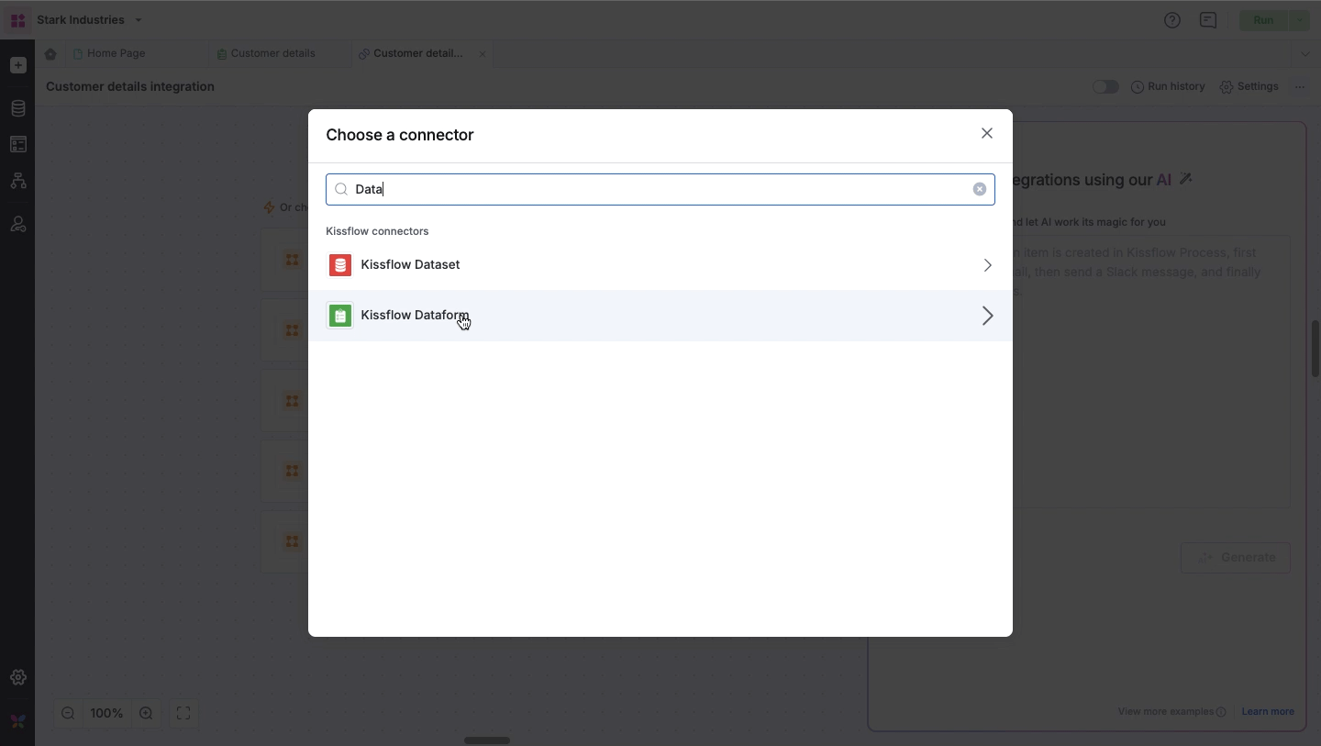
Task: Click the 100% zoom level
Action: tap(106, 713)
